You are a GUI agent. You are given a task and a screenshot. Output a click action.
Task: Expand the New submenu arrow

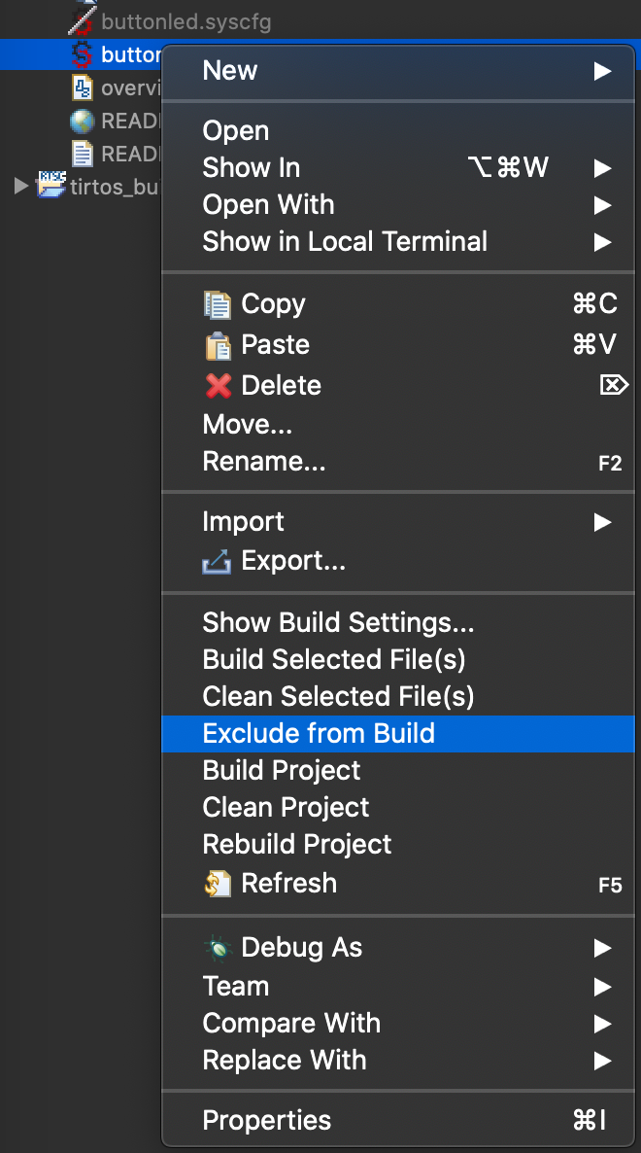(603, 71)
